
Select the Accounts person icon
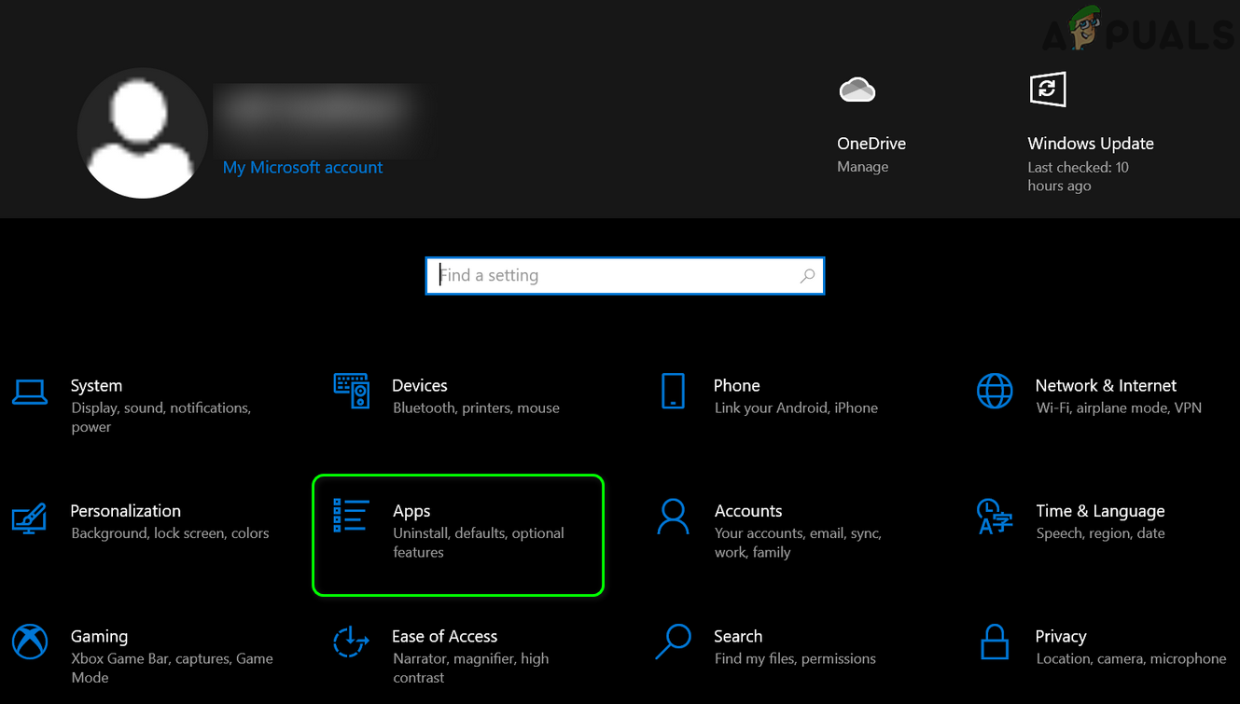point(673,517)
